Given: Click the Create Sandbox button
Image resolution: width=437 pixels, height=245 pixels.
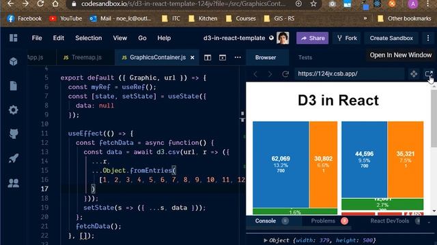Looking at the screenshot, I should 391,38.
